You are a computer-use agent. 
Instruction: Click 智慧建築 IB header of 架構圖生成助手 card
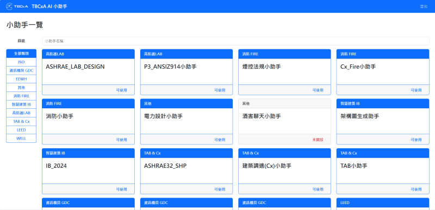[383, 103]
